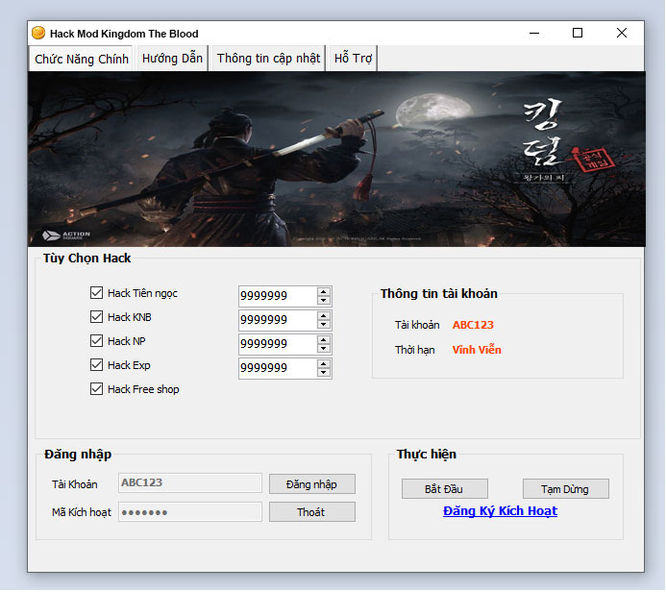666x592 pixels.
Task: Decrease the Hack KNB value with down arrow
Action: [324, 325]
